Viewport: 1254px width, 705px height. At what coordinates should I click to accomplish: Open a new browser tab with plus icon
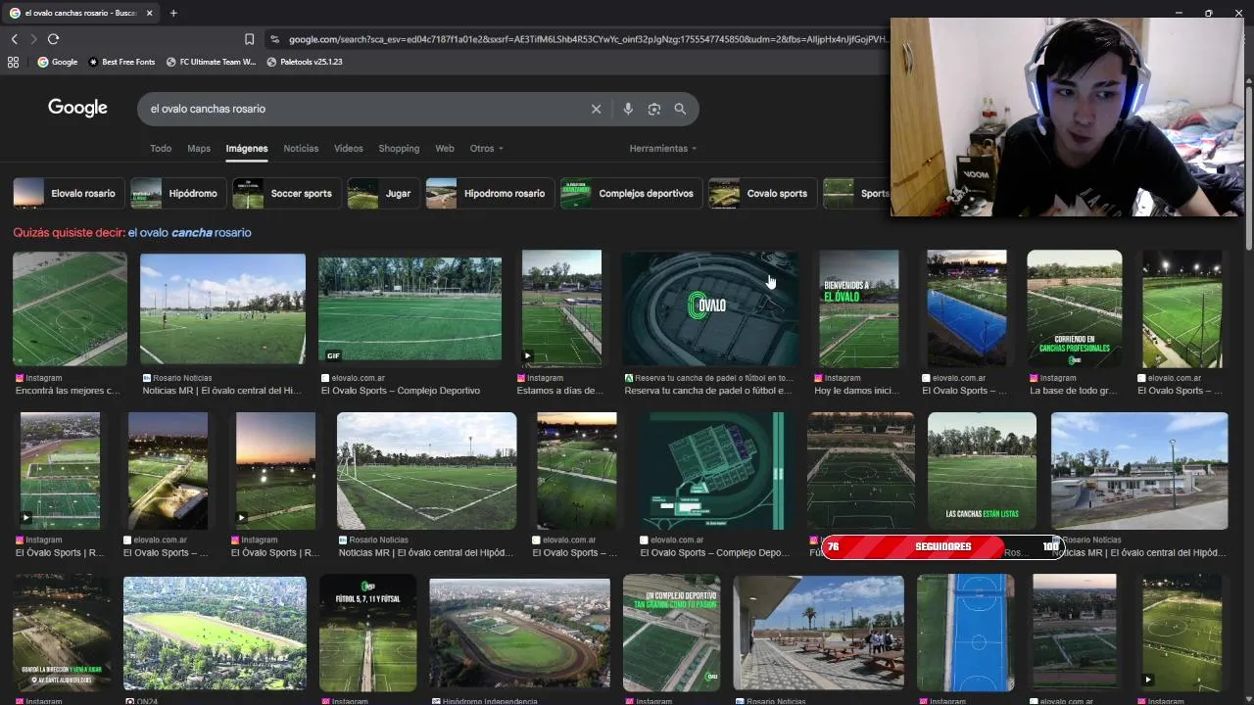173,13
